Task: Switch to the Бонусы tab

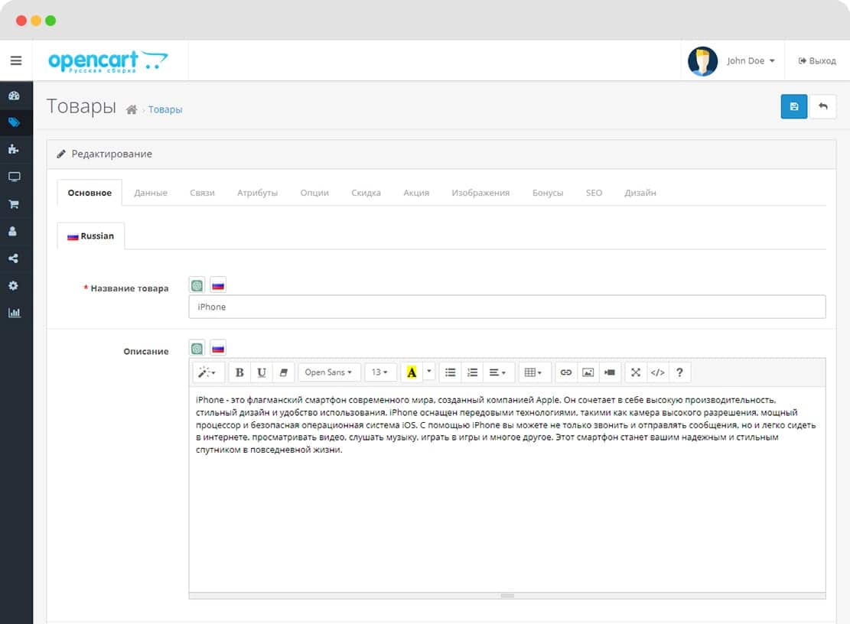Action: click(548, 193)
